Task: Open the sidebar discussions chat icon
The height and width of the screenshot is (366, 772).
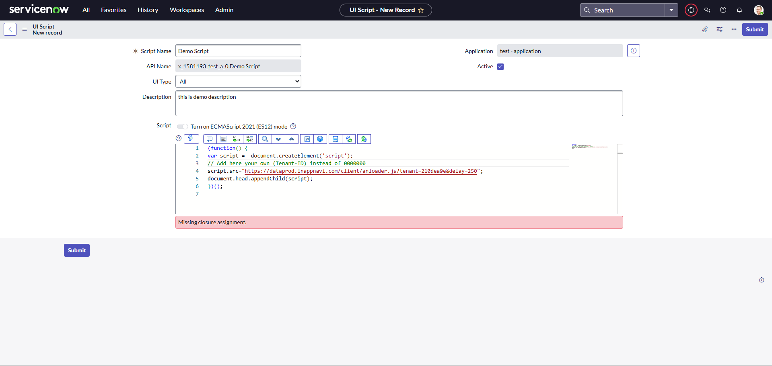Action: pyautogui.click(x=707, y=10)
